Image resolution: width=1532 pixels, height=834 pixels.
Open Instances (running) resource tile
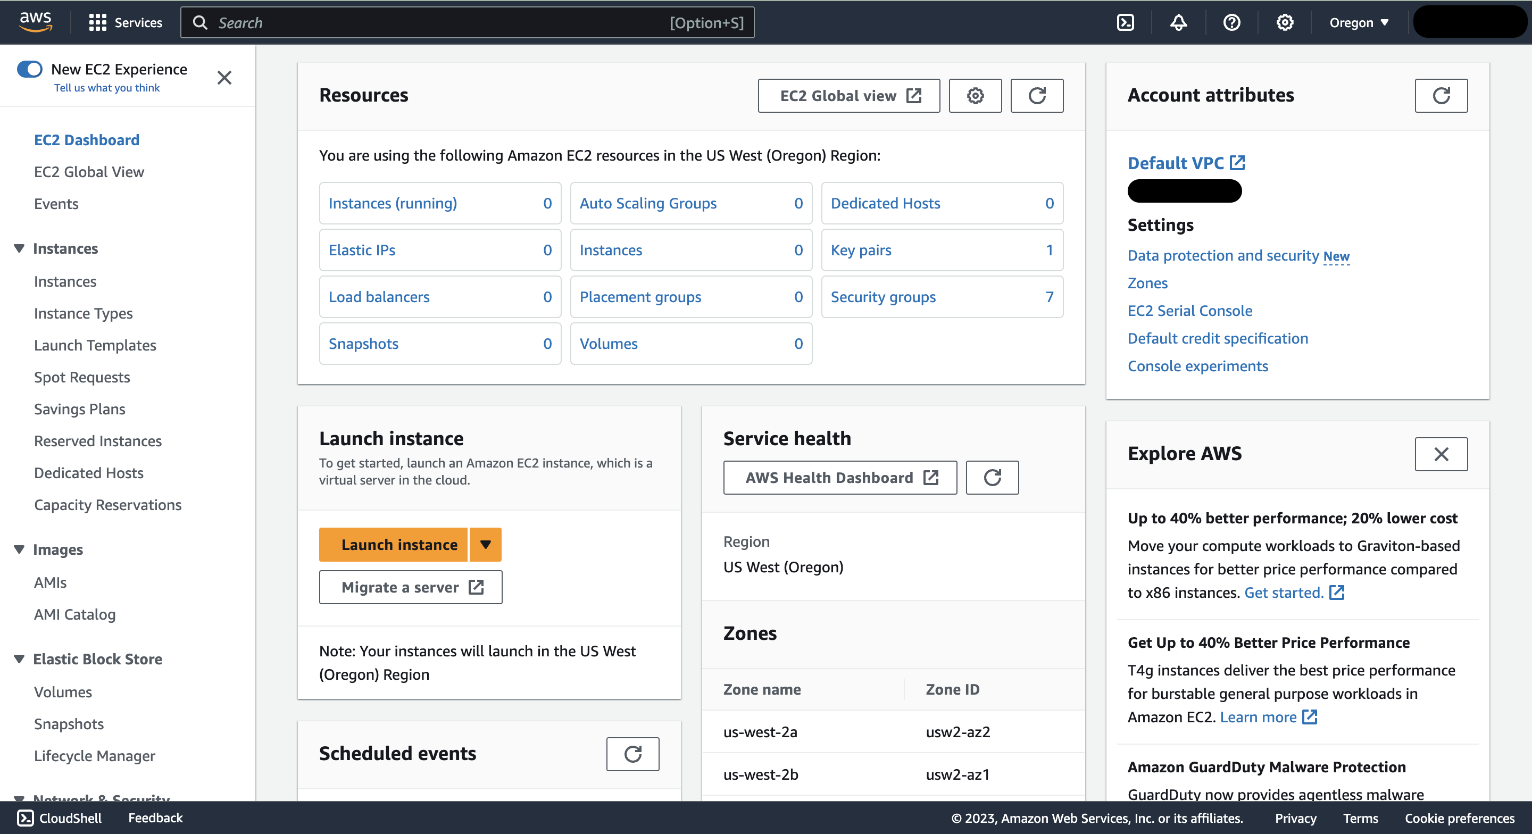pyautogui.click(x=440, y=203)
